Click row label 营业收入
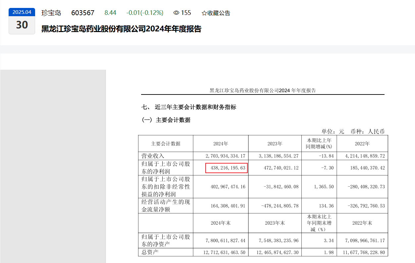 coord(153,156)
